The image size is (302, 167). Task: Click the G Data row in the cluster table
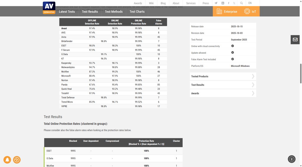(113, 158)
